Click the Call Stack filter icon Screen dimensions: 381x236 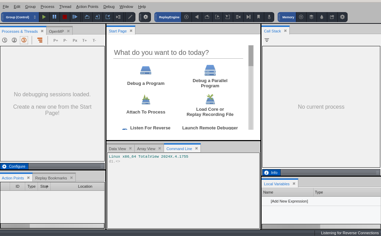click(x=267, y=40)
